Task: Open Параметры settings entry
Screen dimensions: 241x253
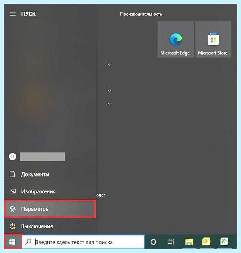Action: tap(50, 209)
